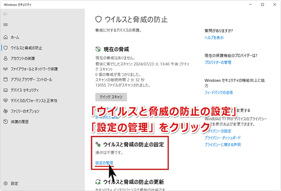The image size is (281, 191).
Task: Click the antenna icon for ファイアウォールとネットワーク保護
Action: click(6, 69)
